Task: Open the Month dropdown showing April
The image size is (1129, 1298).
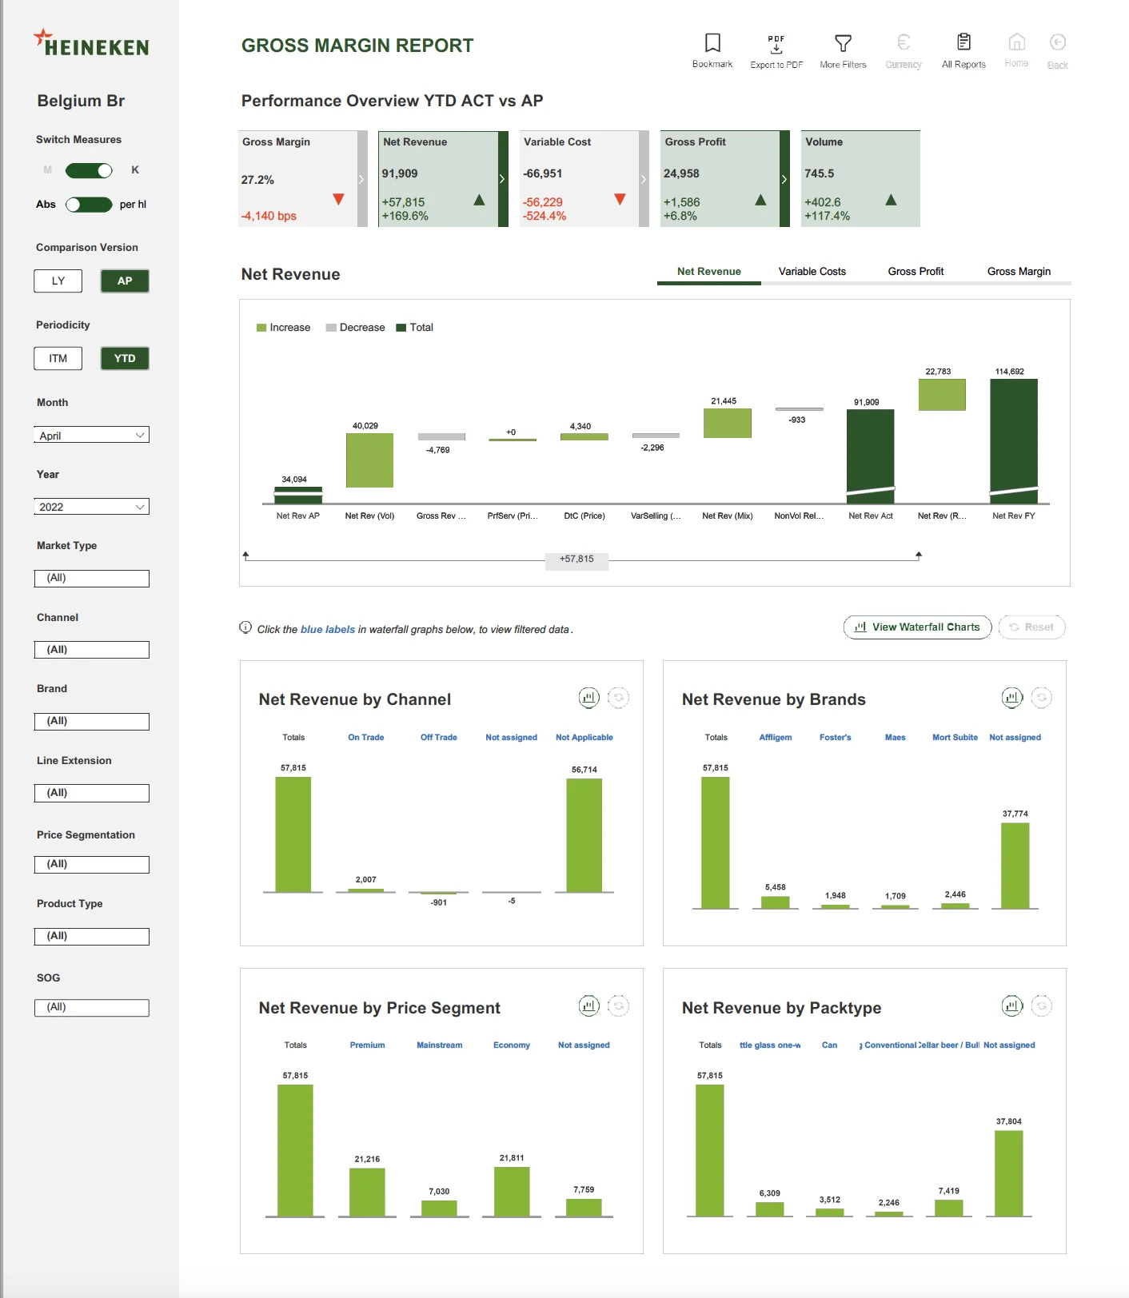Action: 92,435
